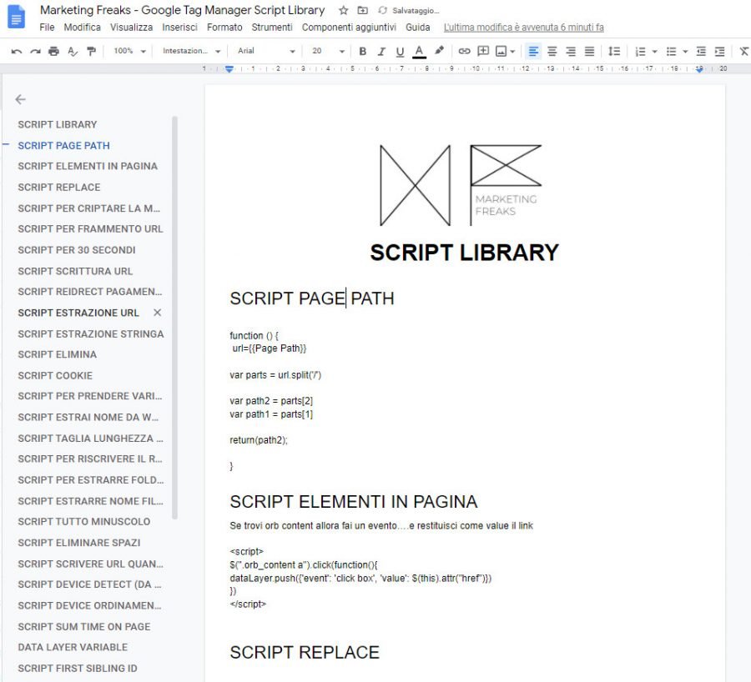Add a comment
751x682 pixels.
483,51
